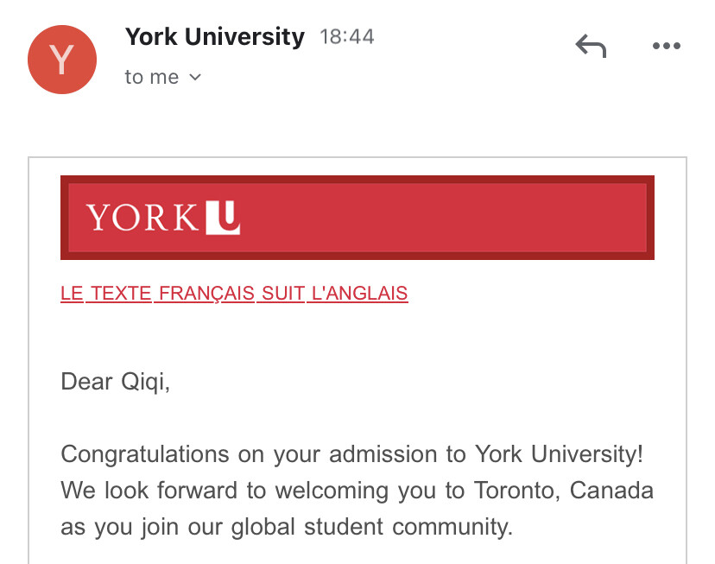Open the French text link below banner
This screenshot has width=715, height=564.
pos(234,293)
